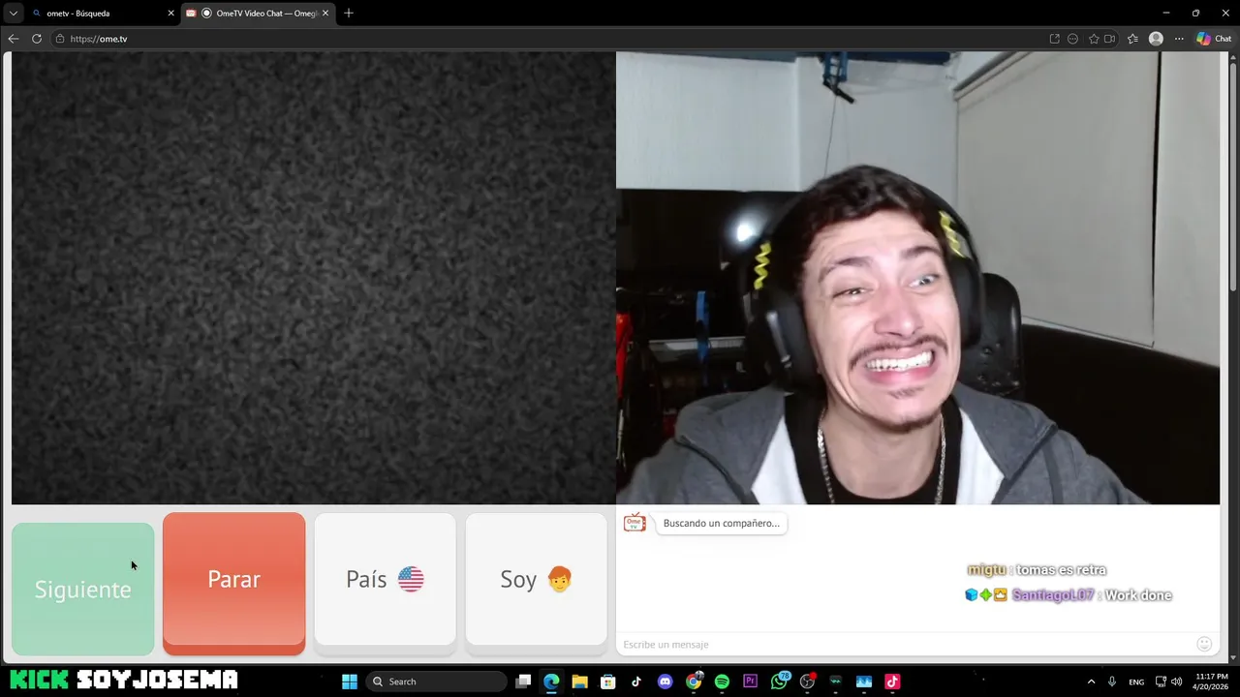Open Microsoft Store from taskbar
Screen dimensions: 1240x697
pos(607,682)
